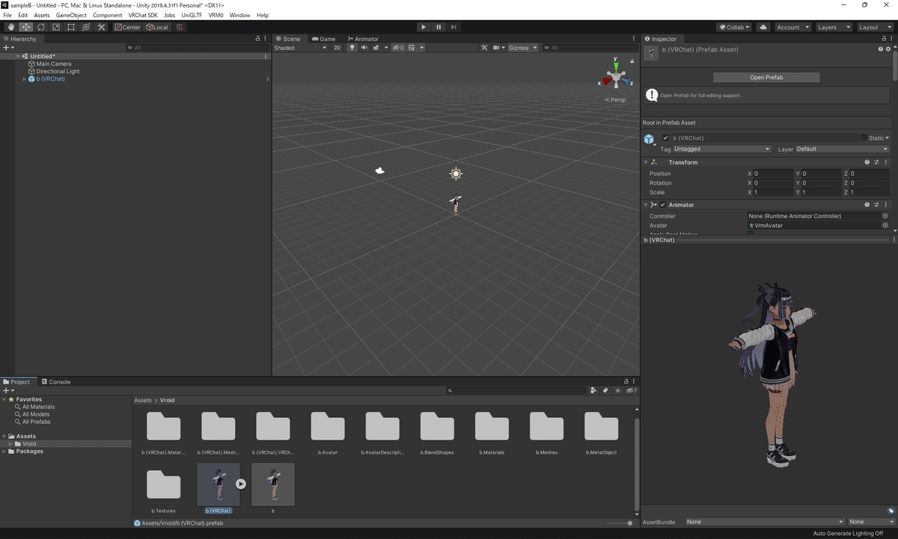Switch to the Game tab

[x=324, y=39]
